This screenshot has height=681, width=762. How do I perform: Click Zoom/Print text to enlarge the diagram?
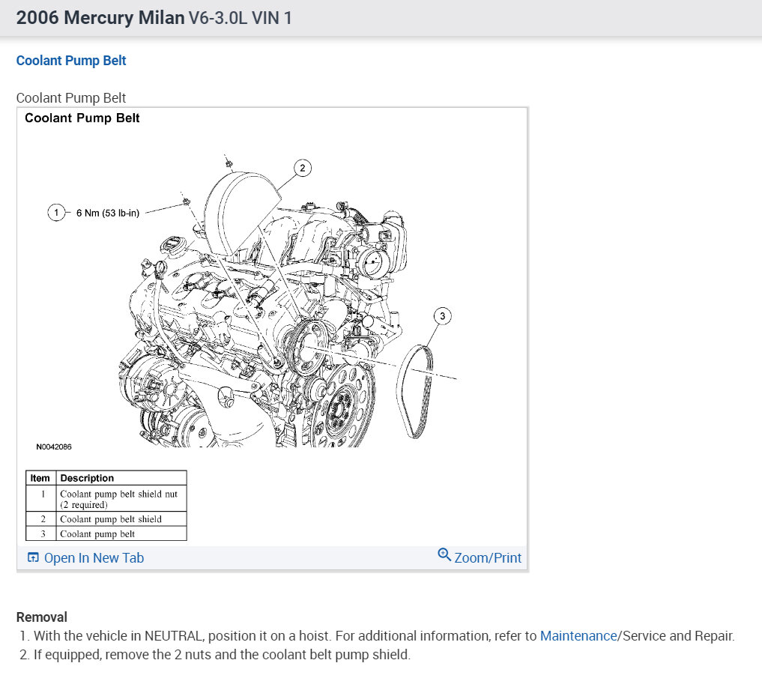click(x=487, y=557)
